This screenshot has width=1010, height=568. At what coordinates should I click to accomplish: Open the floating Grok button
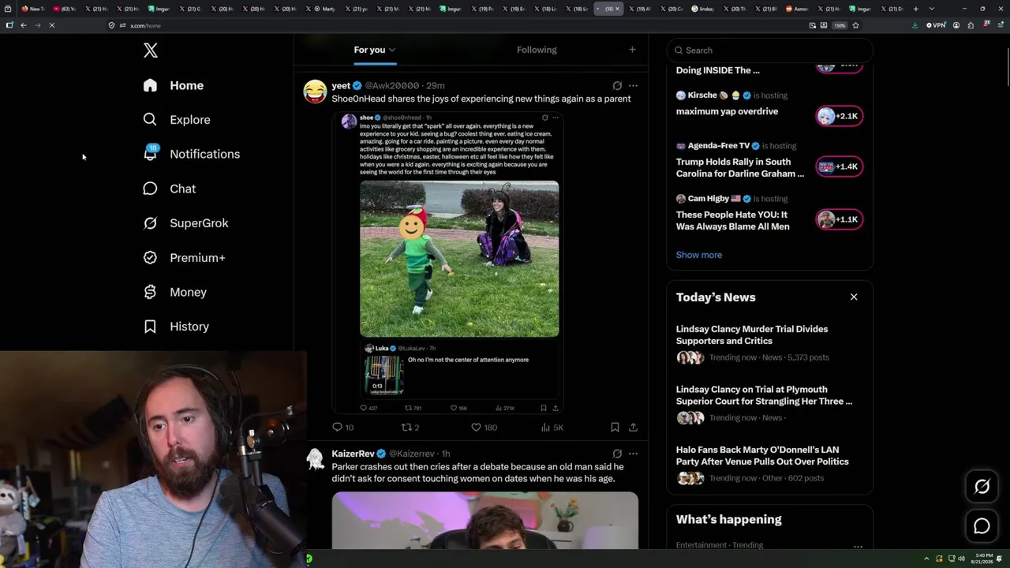pyautogui.click(x=982, y=487)
